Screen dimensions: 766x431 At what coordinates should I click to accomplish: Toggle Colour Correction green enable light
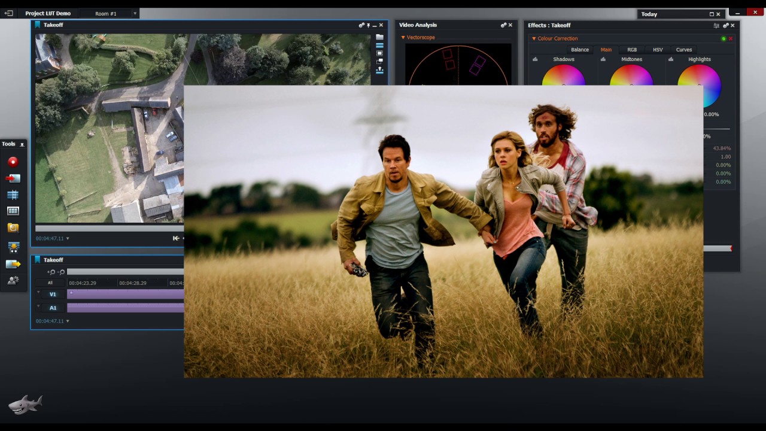(724, 38)
